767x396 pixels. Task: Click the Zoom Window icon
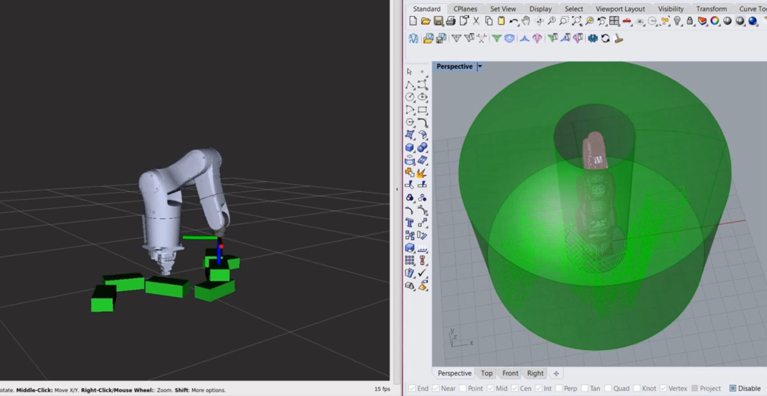click(x=564, y=21)
